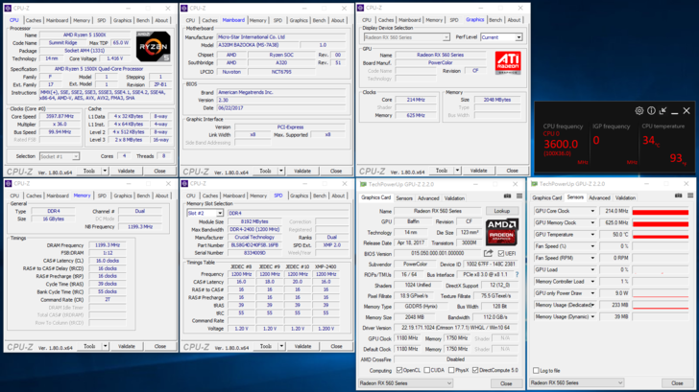The width and height of the screenshot is (699, 392).
Task: Click the shrink arrow icon in the CPU monitor widget
Action: [x=663, y=111]
